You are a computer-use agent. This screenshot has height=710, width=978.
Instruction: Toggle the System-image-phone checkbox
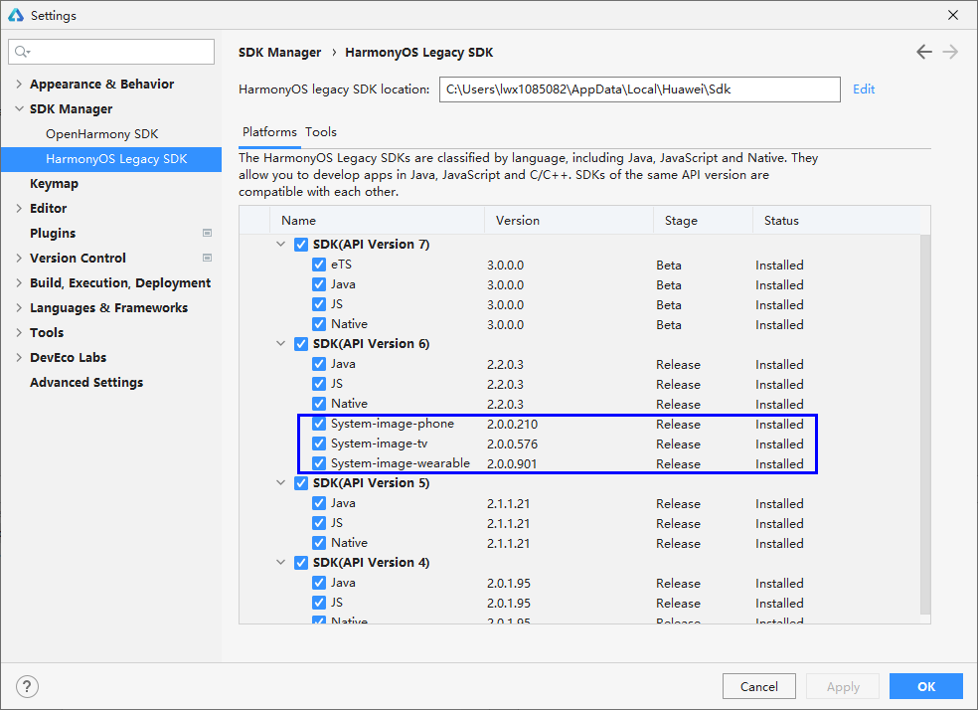pos(318,424)
